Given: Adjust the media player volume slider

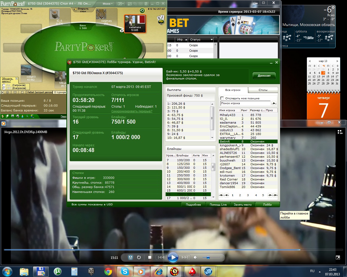Looking at the screenshot, I should coord(208,257).
